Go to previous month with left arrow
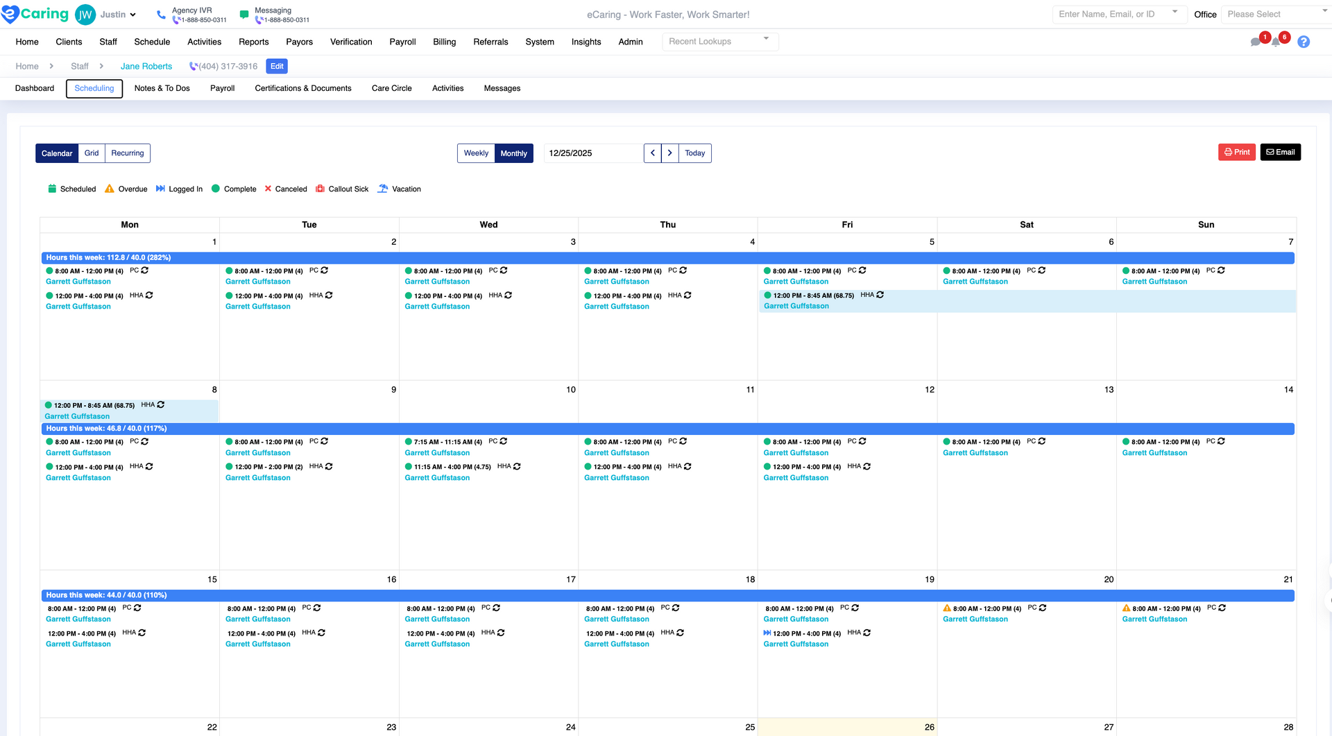This screenshot has width=1332, height=736. 652,153
